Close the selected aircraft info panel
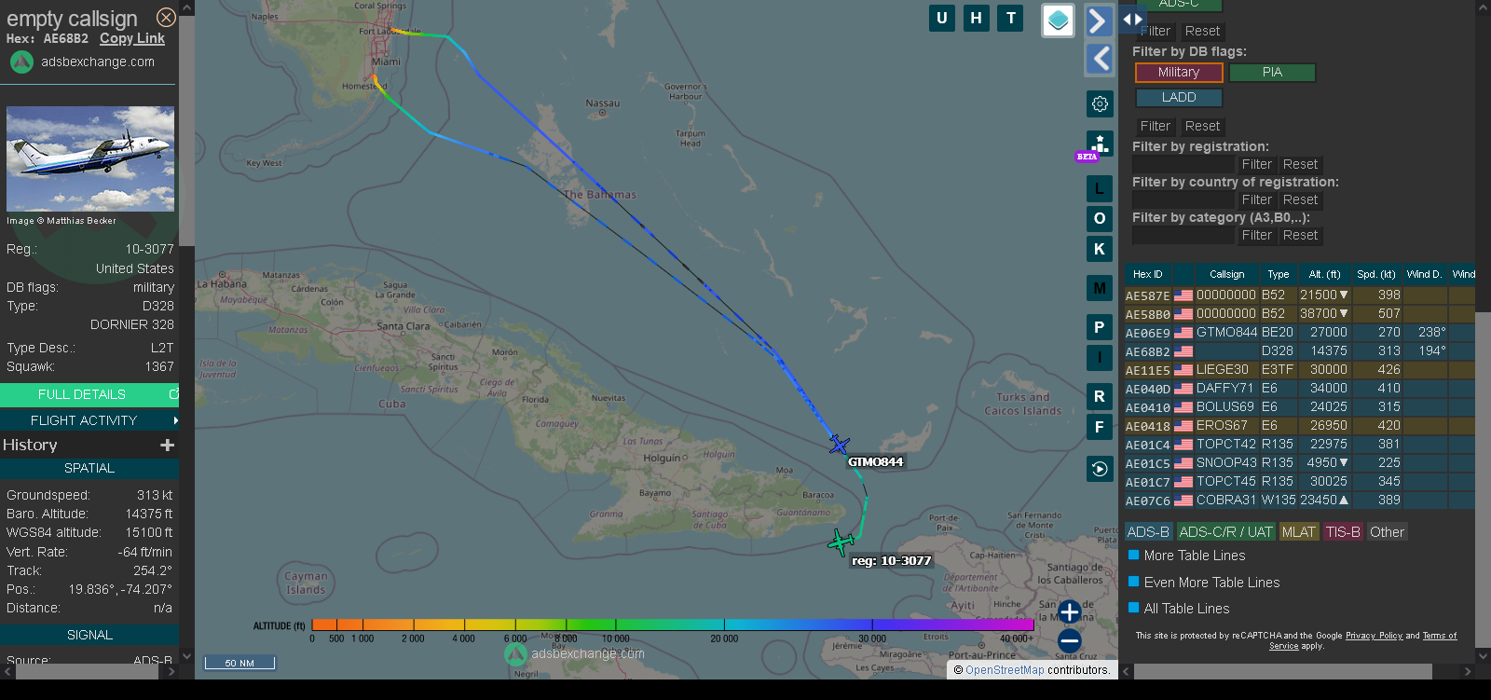 pyautogui.click(x=166, y=18)
